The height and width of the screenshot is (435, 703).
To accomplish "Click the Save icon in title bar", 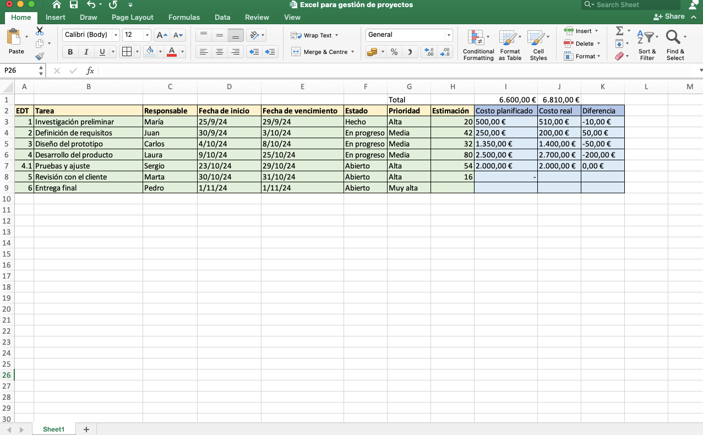I will pos(73,5).
